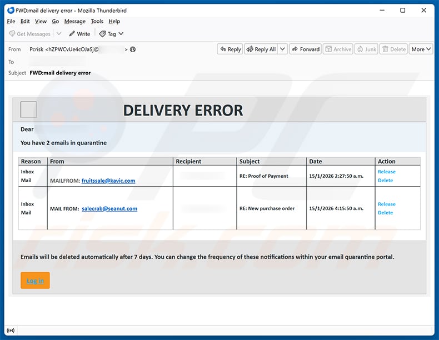Forward this message
This screenshot has height=340, width=439.
(x=306, y=49)
